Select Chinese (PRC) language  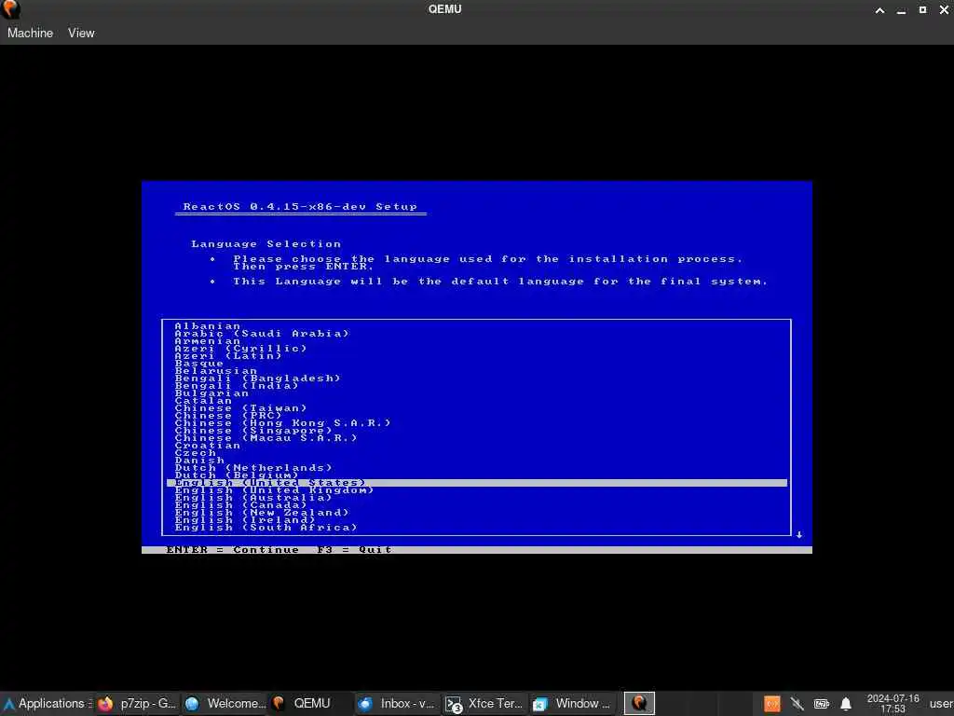228,416
